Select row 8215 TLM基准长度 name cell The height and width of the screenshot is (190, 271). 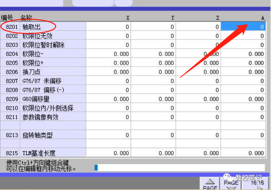(53, 153)
